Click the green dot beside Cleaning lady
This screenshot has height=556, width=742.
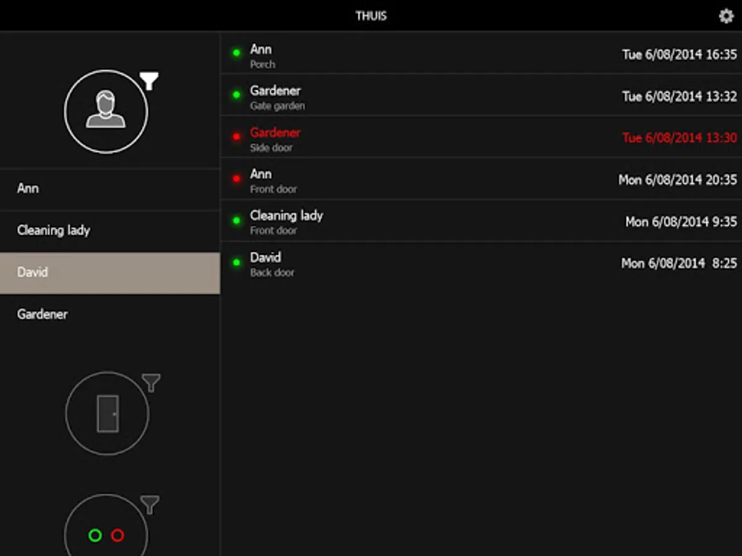pos(236,221)
